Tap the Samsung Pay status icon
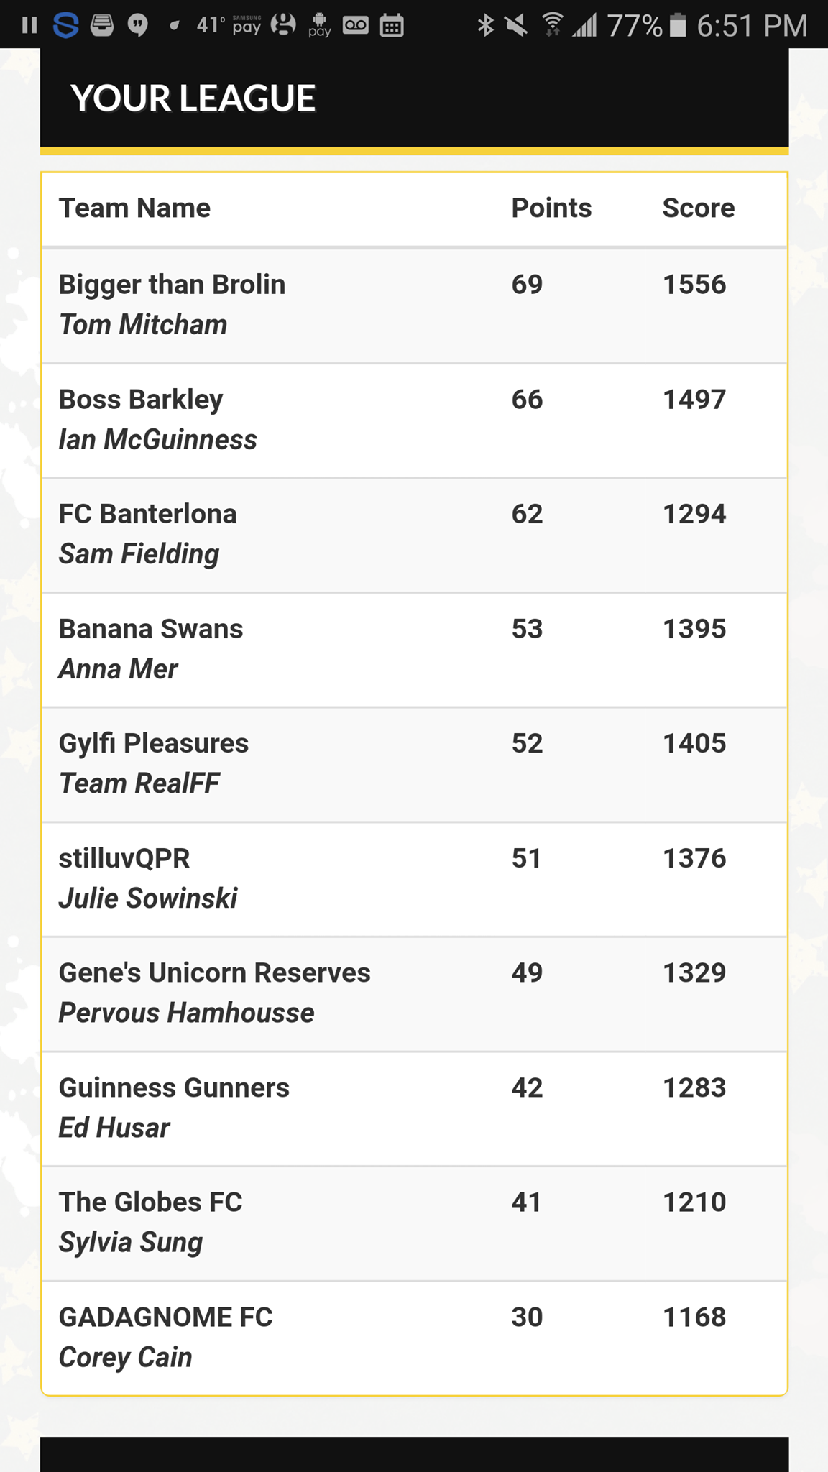 click(x=247, y=26)
